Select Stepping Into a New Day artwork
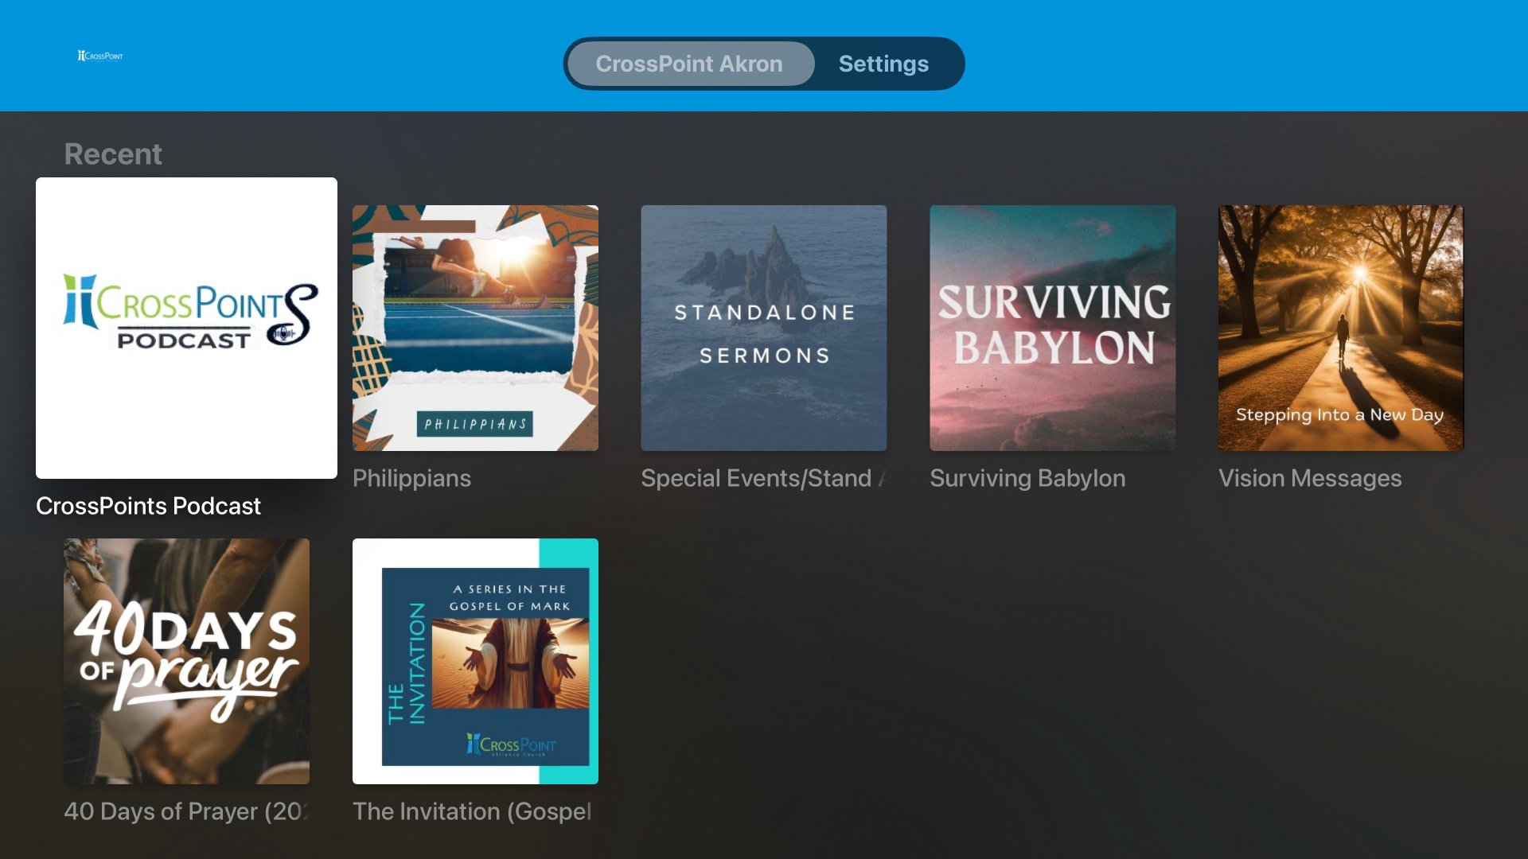This screenshot has width=1528, height=859. [x=1340, y=328]
